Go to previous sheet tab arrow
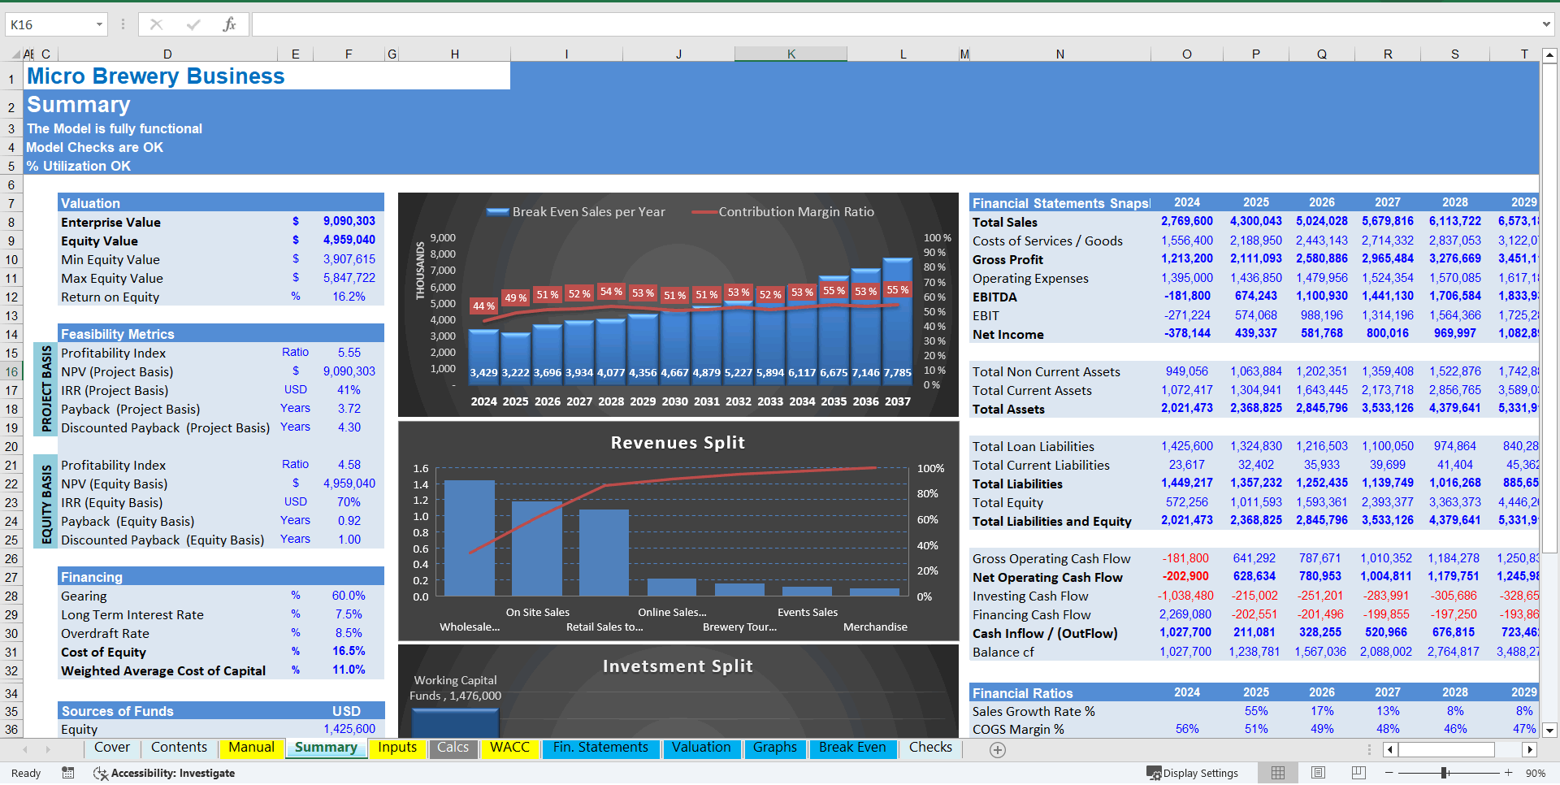 coord(25,749)
